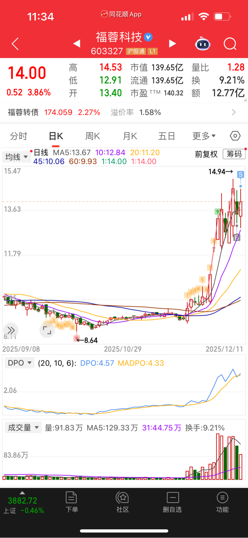Switch to previous stock with left triangle
248x538 pixels.
point(77,43)
